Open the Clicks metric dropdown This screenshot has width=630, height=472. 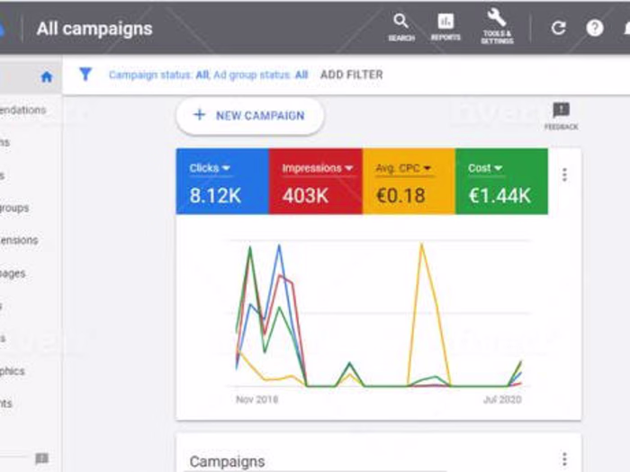[x=210, y=168]
